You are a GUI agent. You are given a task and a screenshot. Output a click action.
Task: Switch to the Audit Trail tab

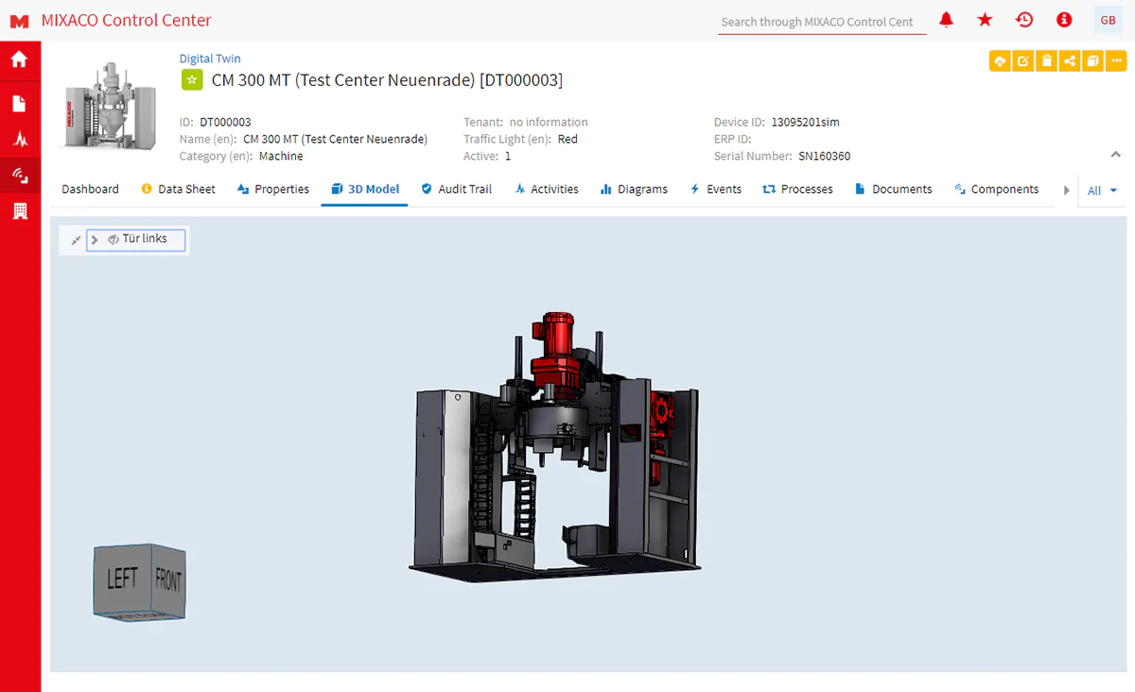click(457, 189)
